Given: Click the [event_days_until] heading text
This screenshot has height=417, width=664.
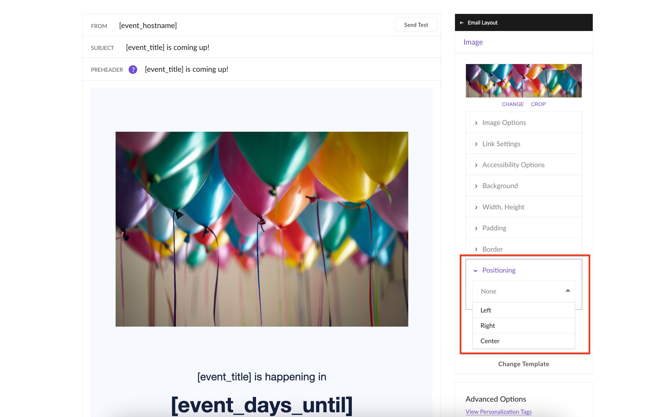Looking at the screenshot, I should (262, 405).
